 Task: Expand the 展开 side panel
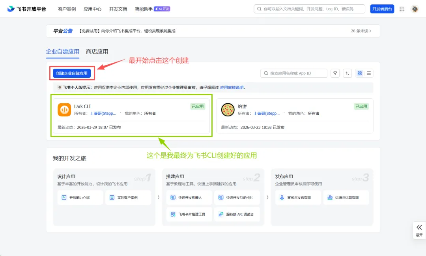click(x=419, y=230)
